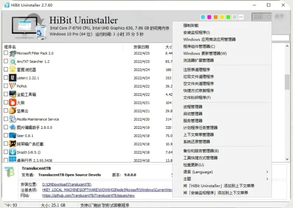Click the 坚果云 nut icon
Viewport: 293px width, 208px height.
[x=13, y=111]
